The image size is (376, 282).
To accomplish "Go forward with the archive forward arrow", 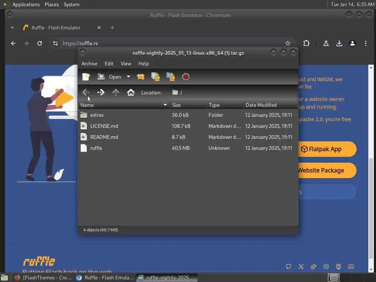I will click(101, 92).
